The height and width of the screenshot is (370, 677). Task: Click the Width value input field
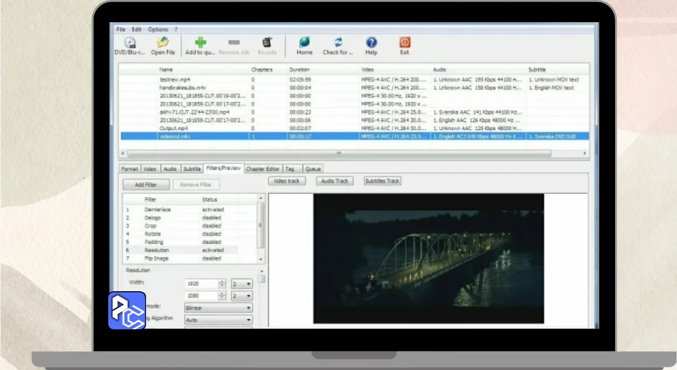[x=201, y=284]
